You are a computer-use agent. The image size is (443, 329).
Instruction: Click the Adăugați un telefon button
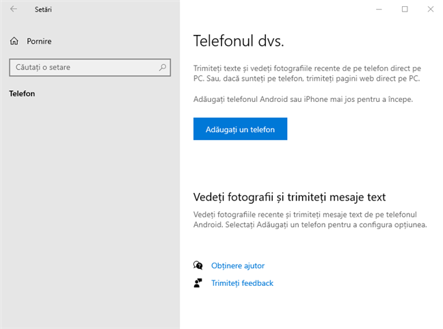click(240, 129)
